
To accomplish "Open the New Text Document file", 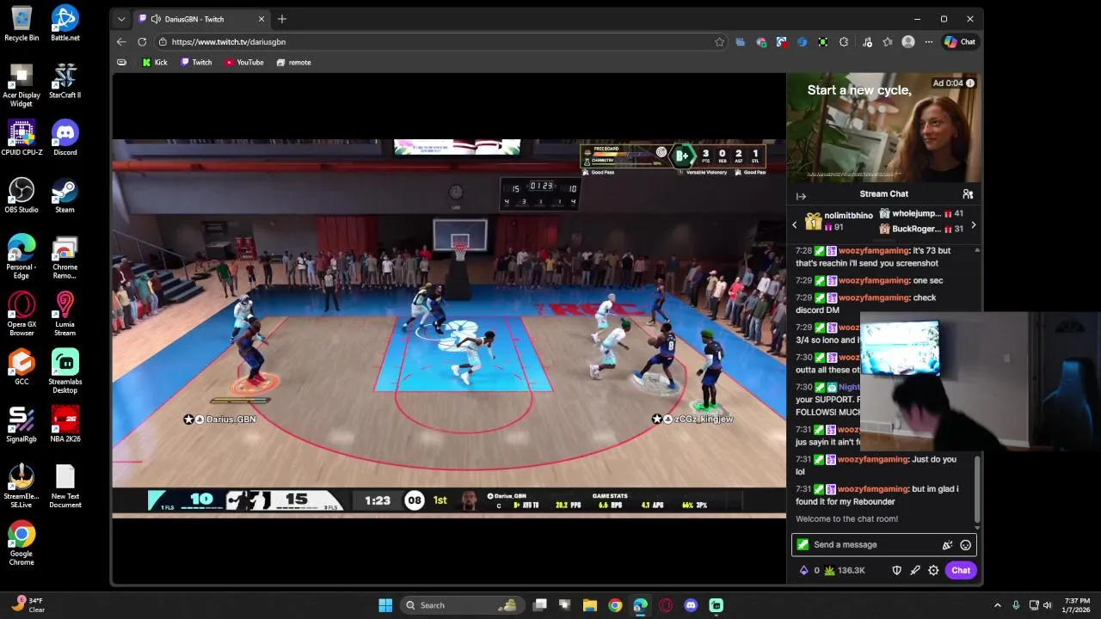I will [65, 486].
